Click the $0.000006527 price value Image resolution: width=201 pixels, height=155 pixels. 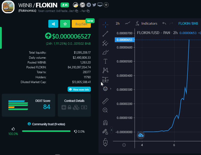point(71,36)
